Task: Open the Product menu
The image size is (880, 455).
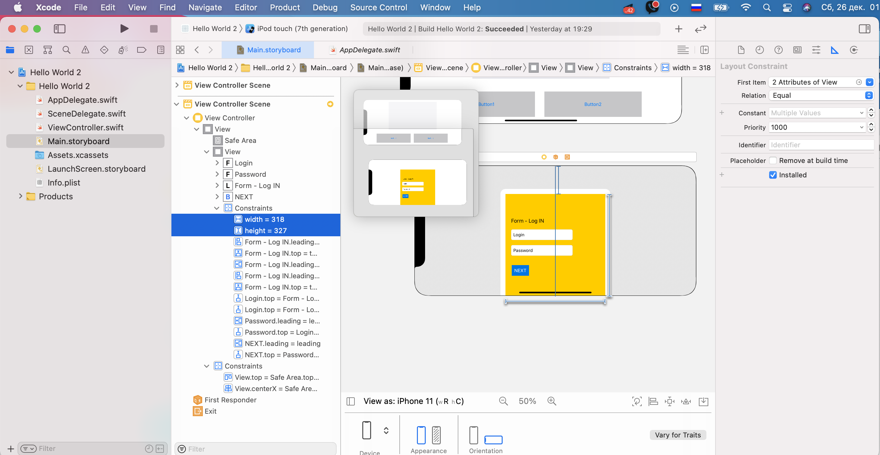Action: (x=284, y=8)
